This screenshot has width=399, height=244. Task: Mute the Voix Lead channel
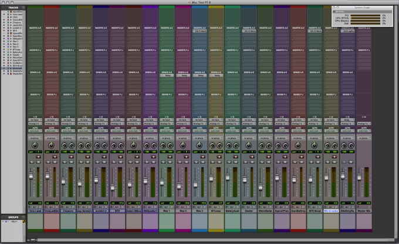[x=38, y=162]
